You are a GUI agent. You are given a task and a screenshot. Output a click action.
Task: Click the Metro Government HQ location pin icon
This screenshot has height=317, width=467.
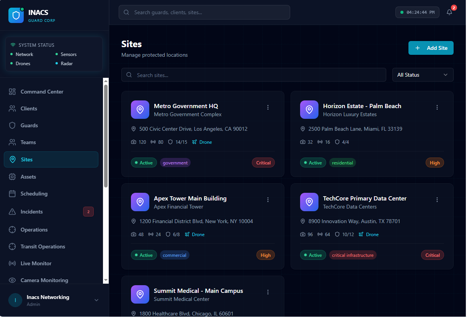140,110
